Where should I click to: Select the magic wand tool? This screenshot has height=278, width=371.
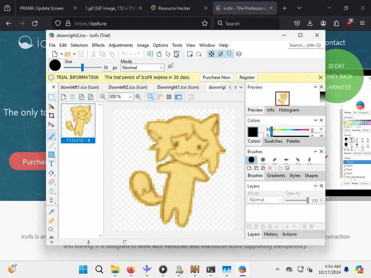click(x=51, y=107)
